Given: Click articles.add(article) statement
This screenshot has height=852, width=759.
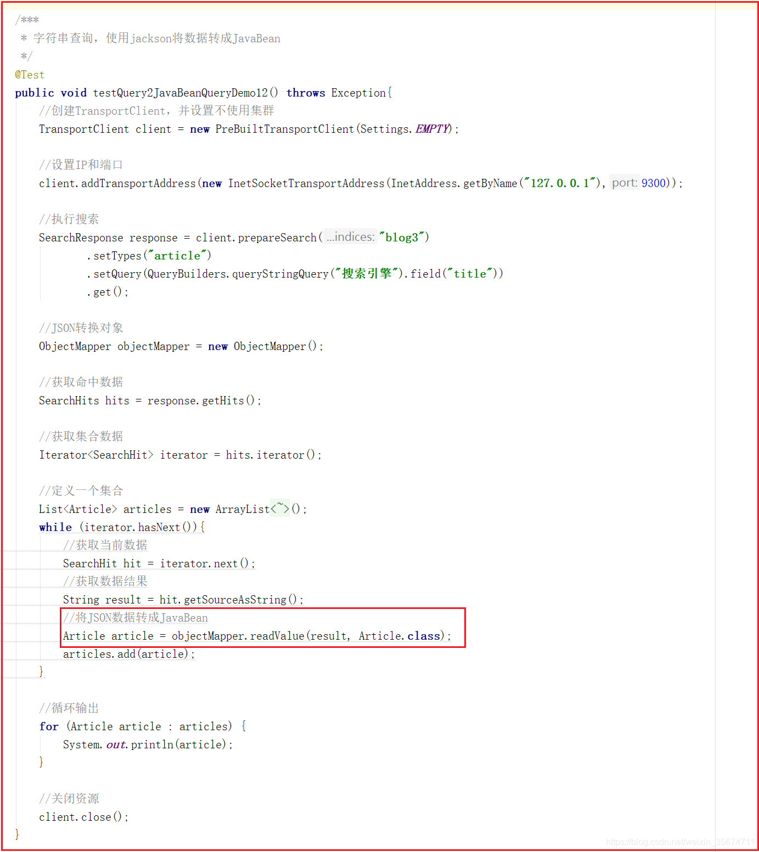Looking at the screenshot, I should tap(129, 654).
